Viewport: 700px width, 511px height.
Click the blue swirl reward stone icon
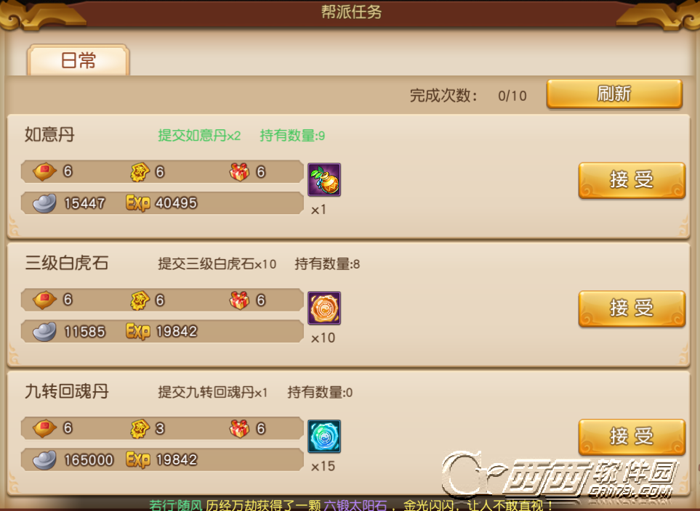[324, 436]
